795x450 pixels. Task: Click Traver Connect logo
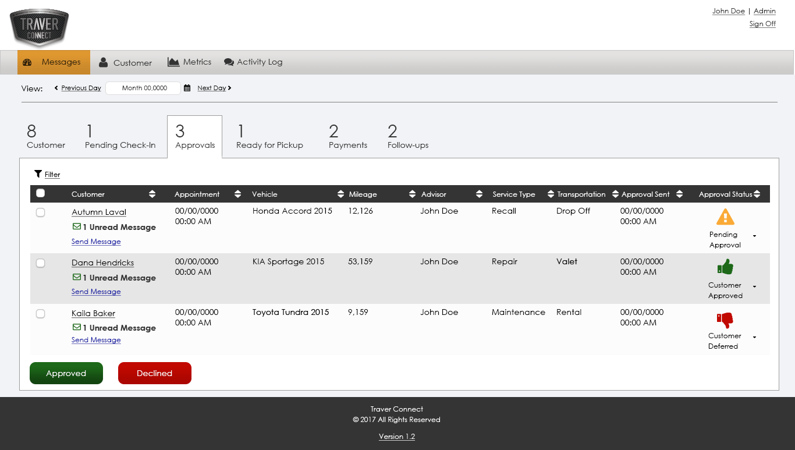[x=40, y=28]
